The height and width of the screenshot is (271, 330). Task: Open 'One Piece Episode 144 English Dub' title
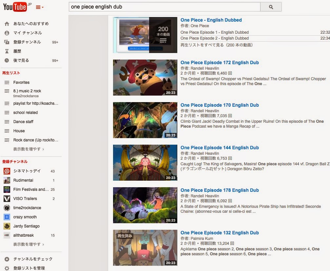[220, 148]
